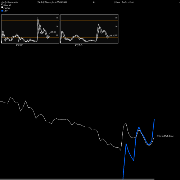This screenshot has width=180, height=180.
Task: Click the Slow D legend swatch
Action: pyautogui.click(x=2, y=5)
